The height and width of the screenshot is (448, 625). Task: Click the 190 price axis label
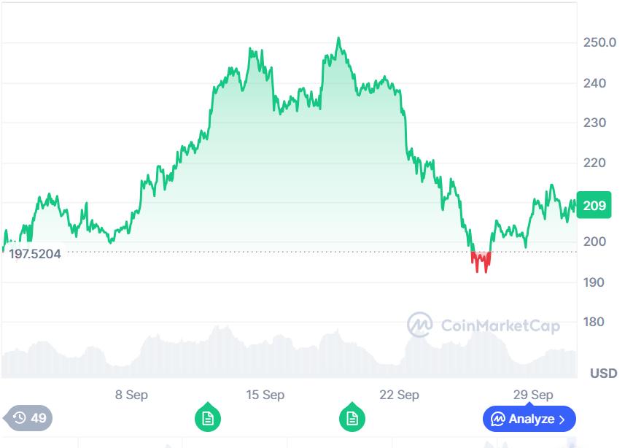coord(594,282)
